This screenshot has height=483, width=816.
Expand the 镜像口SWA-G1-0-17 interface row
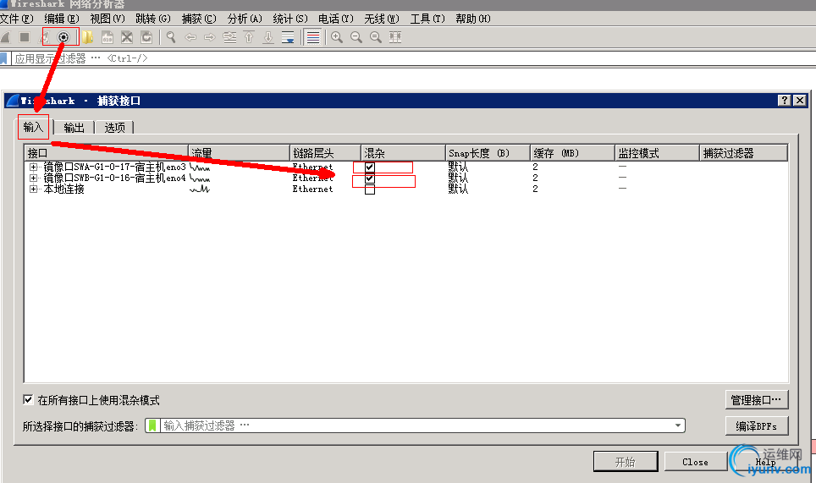click(33, 167)
